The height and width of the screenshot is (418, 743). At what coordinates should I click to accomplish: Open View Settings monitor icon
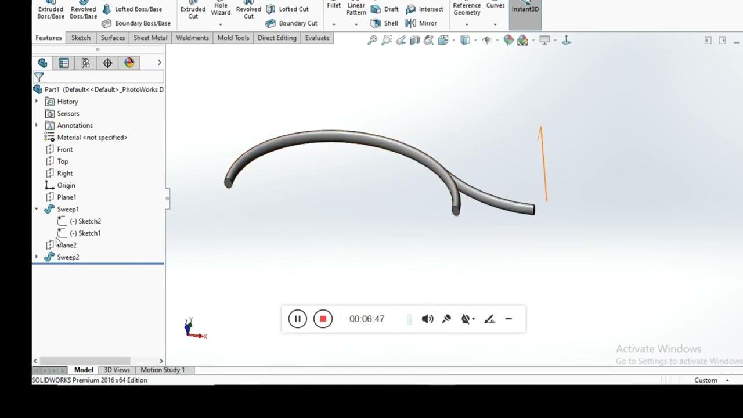(x=544, y=40)
